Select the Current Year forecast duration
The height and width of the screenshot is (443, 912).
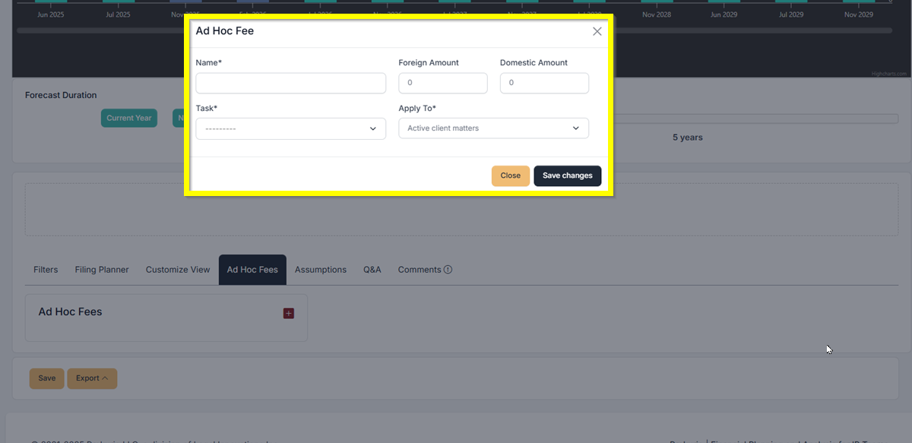(128, 118)
